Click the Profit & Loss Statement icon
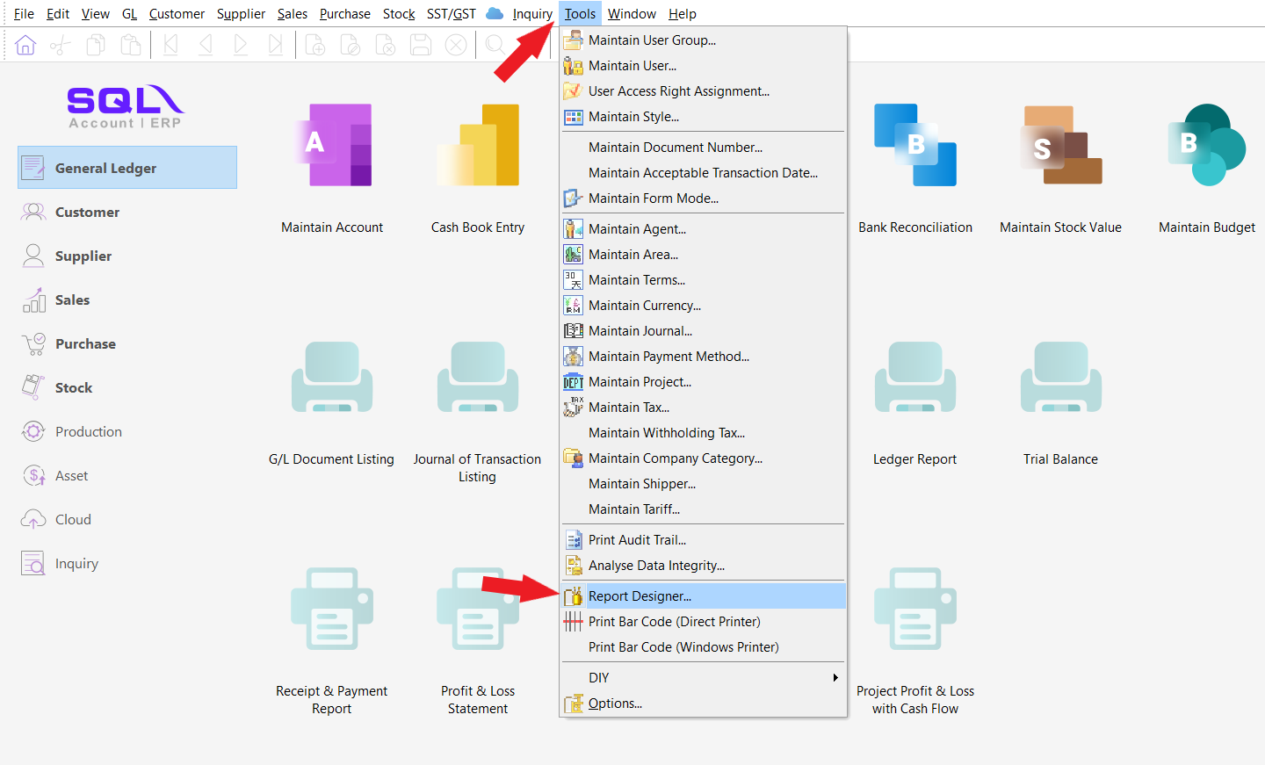This screenshot has width=1265, height=765. click(477, 610)
